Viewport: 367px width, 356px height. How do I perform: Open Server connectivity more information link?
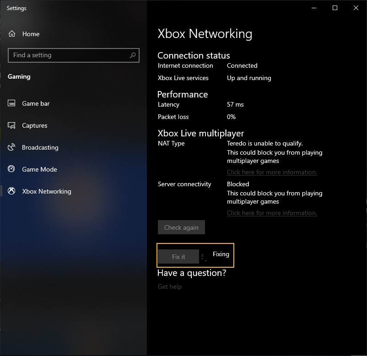(x=272, y=213)
